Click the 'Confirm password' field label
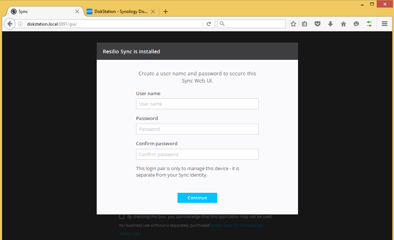This screenshot has width=394, height=240. coord(157,143)
